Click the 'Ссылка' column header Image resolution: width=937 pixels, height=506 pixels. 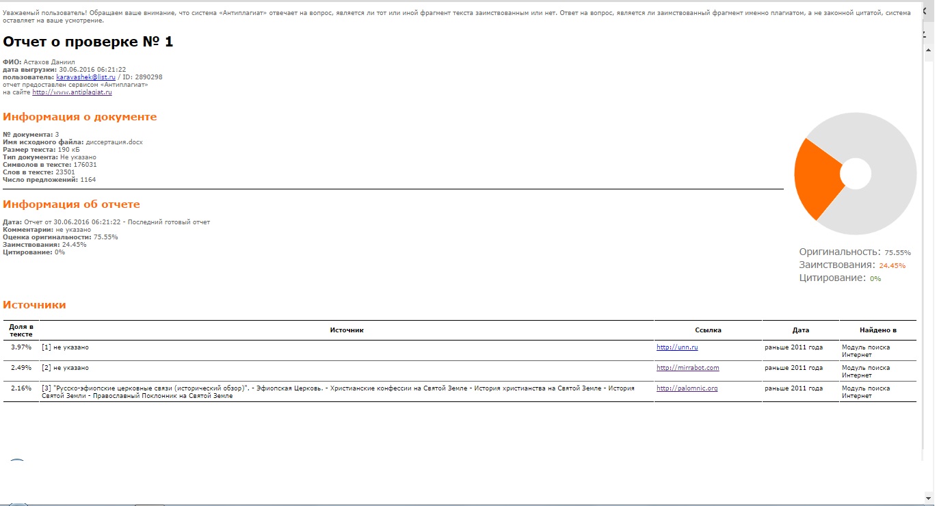708,330
